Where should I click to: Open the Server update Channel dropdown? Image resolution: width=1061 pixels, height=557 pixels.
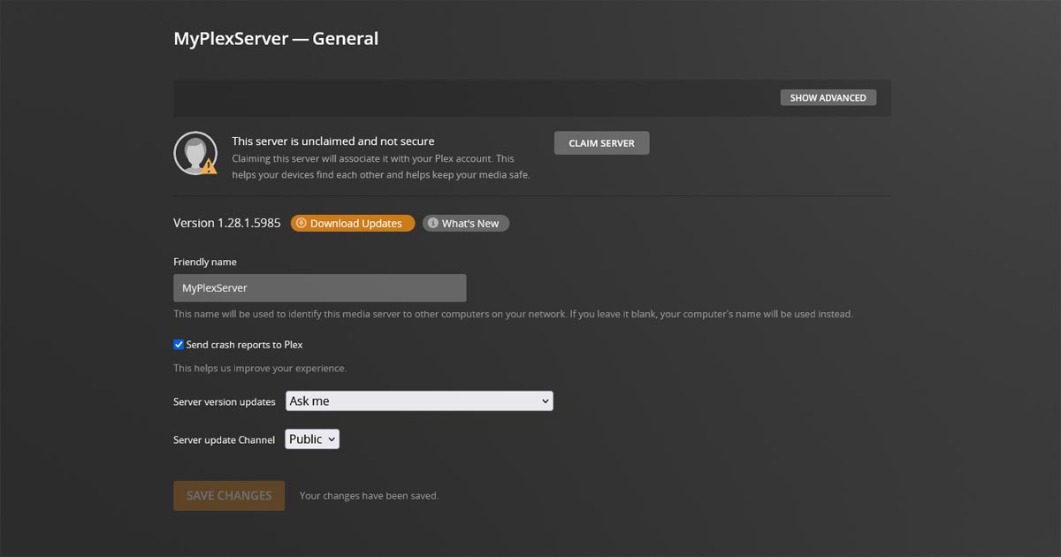[x=312, y=439]
